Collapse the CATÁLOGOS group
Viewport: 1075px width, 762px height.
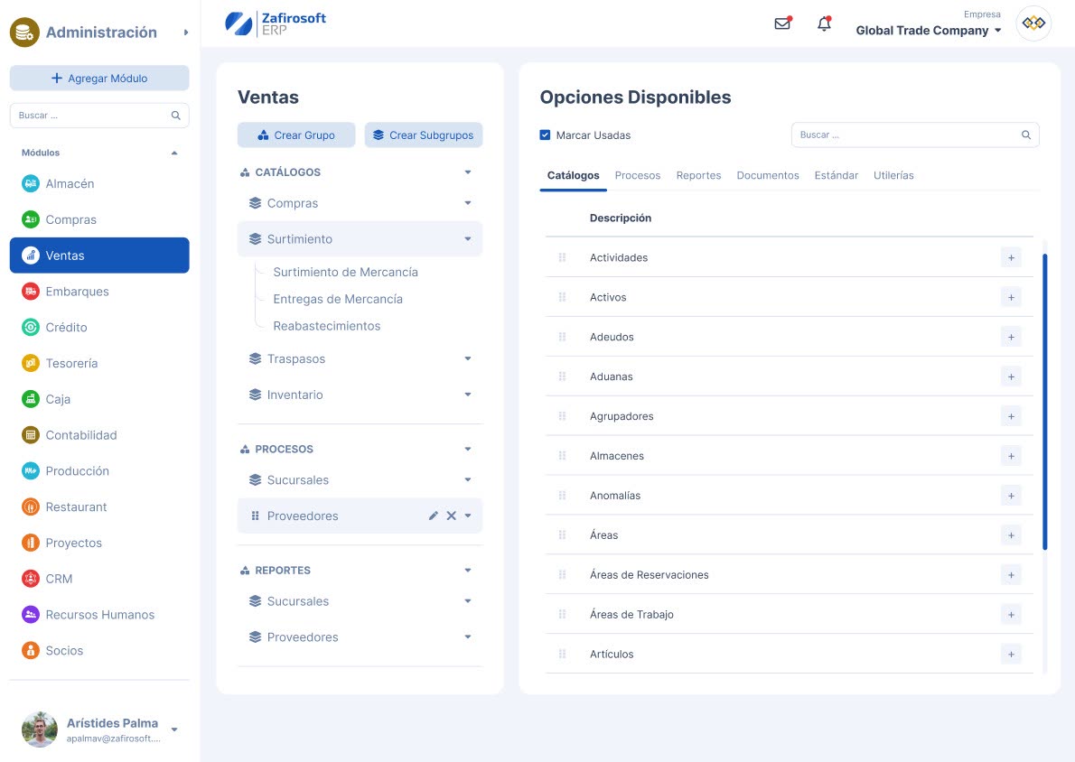pos(468,172)
